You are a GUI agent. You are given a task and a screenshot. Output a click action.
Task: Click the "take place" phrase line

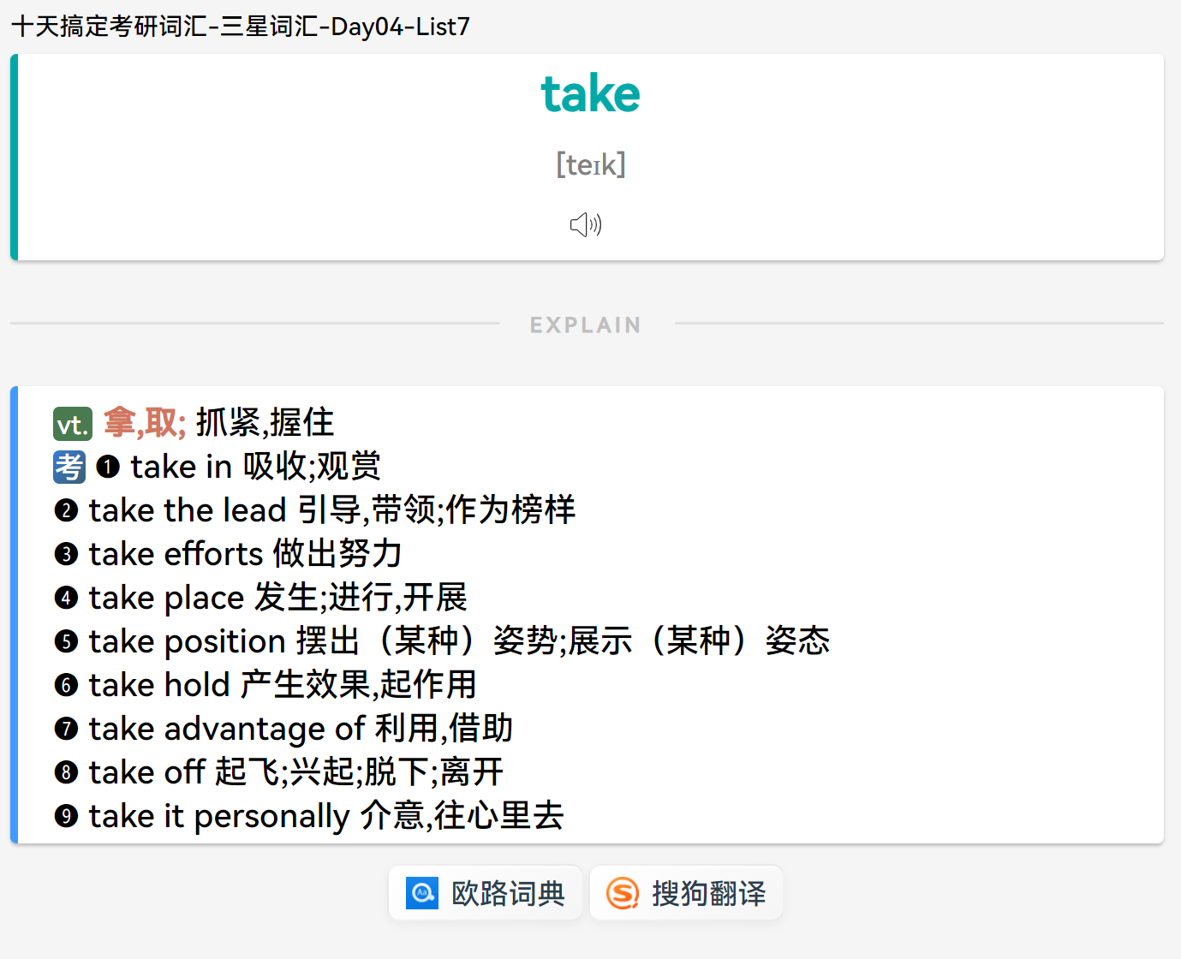pyautogui.click(x=277, y=598)
